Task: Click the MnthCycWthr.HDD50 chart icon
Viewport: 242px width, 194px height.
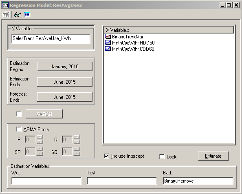Action: (108, 42)
